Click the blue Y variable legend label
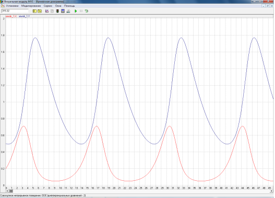Screen dimensions: 275x198 24,16
